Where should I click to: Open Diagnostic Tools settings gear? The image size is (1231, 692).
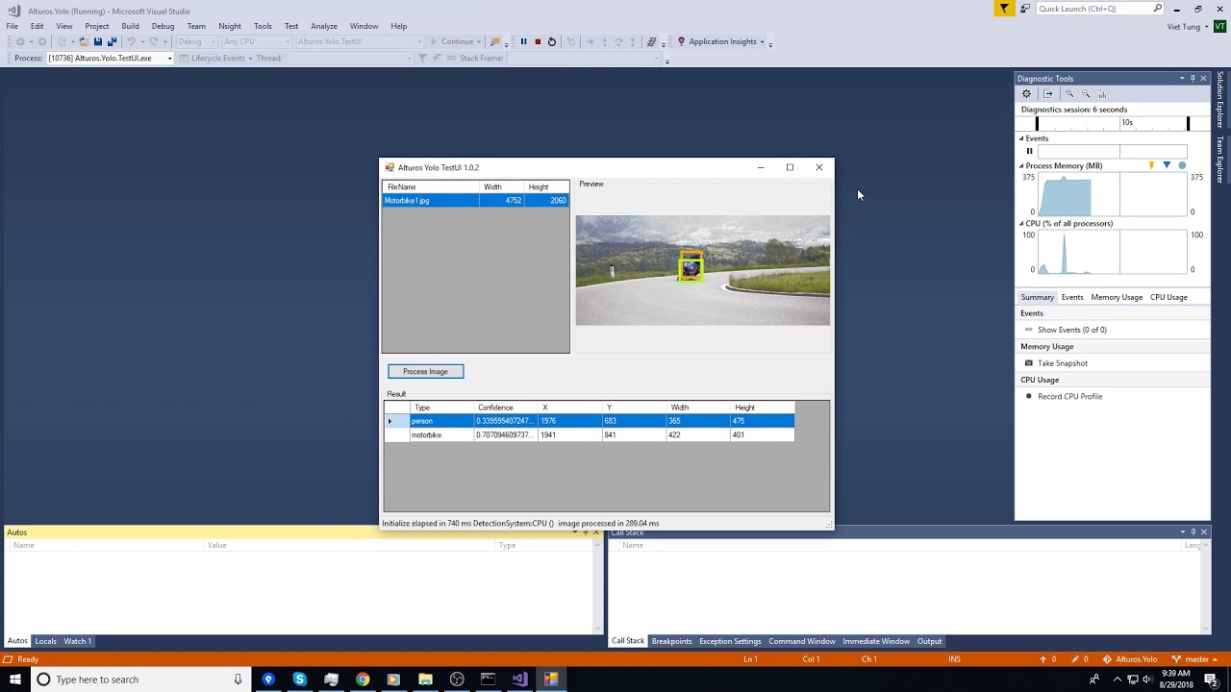point(1026,93)
